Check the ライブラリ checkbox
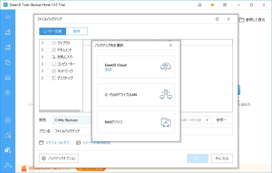Image resolution: width=272 pixels, height=173 pixels. 49,43
